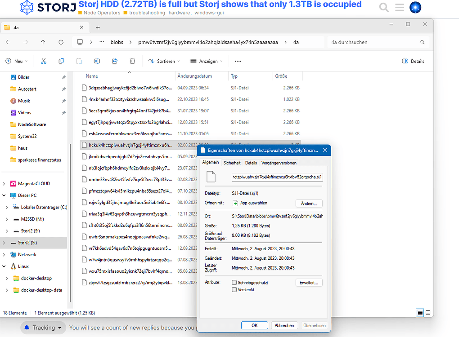Open search using the magnifier icon
459x337 pixels.
[x=383, y=7]
